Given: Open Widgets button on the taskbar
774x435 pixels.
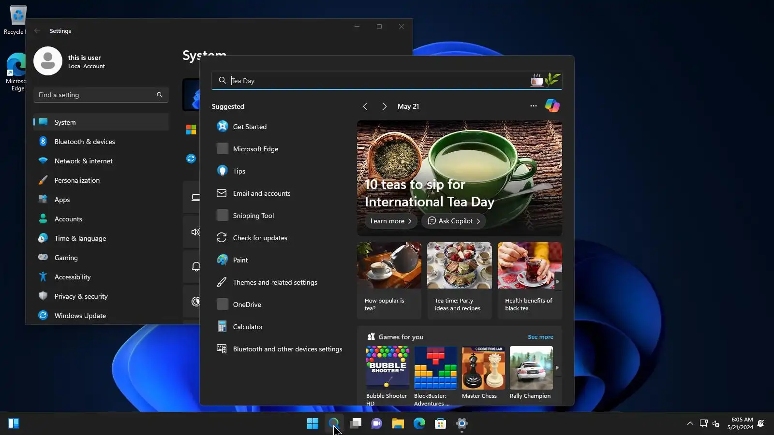Looking at the screenshot, I should coord(14,423).
